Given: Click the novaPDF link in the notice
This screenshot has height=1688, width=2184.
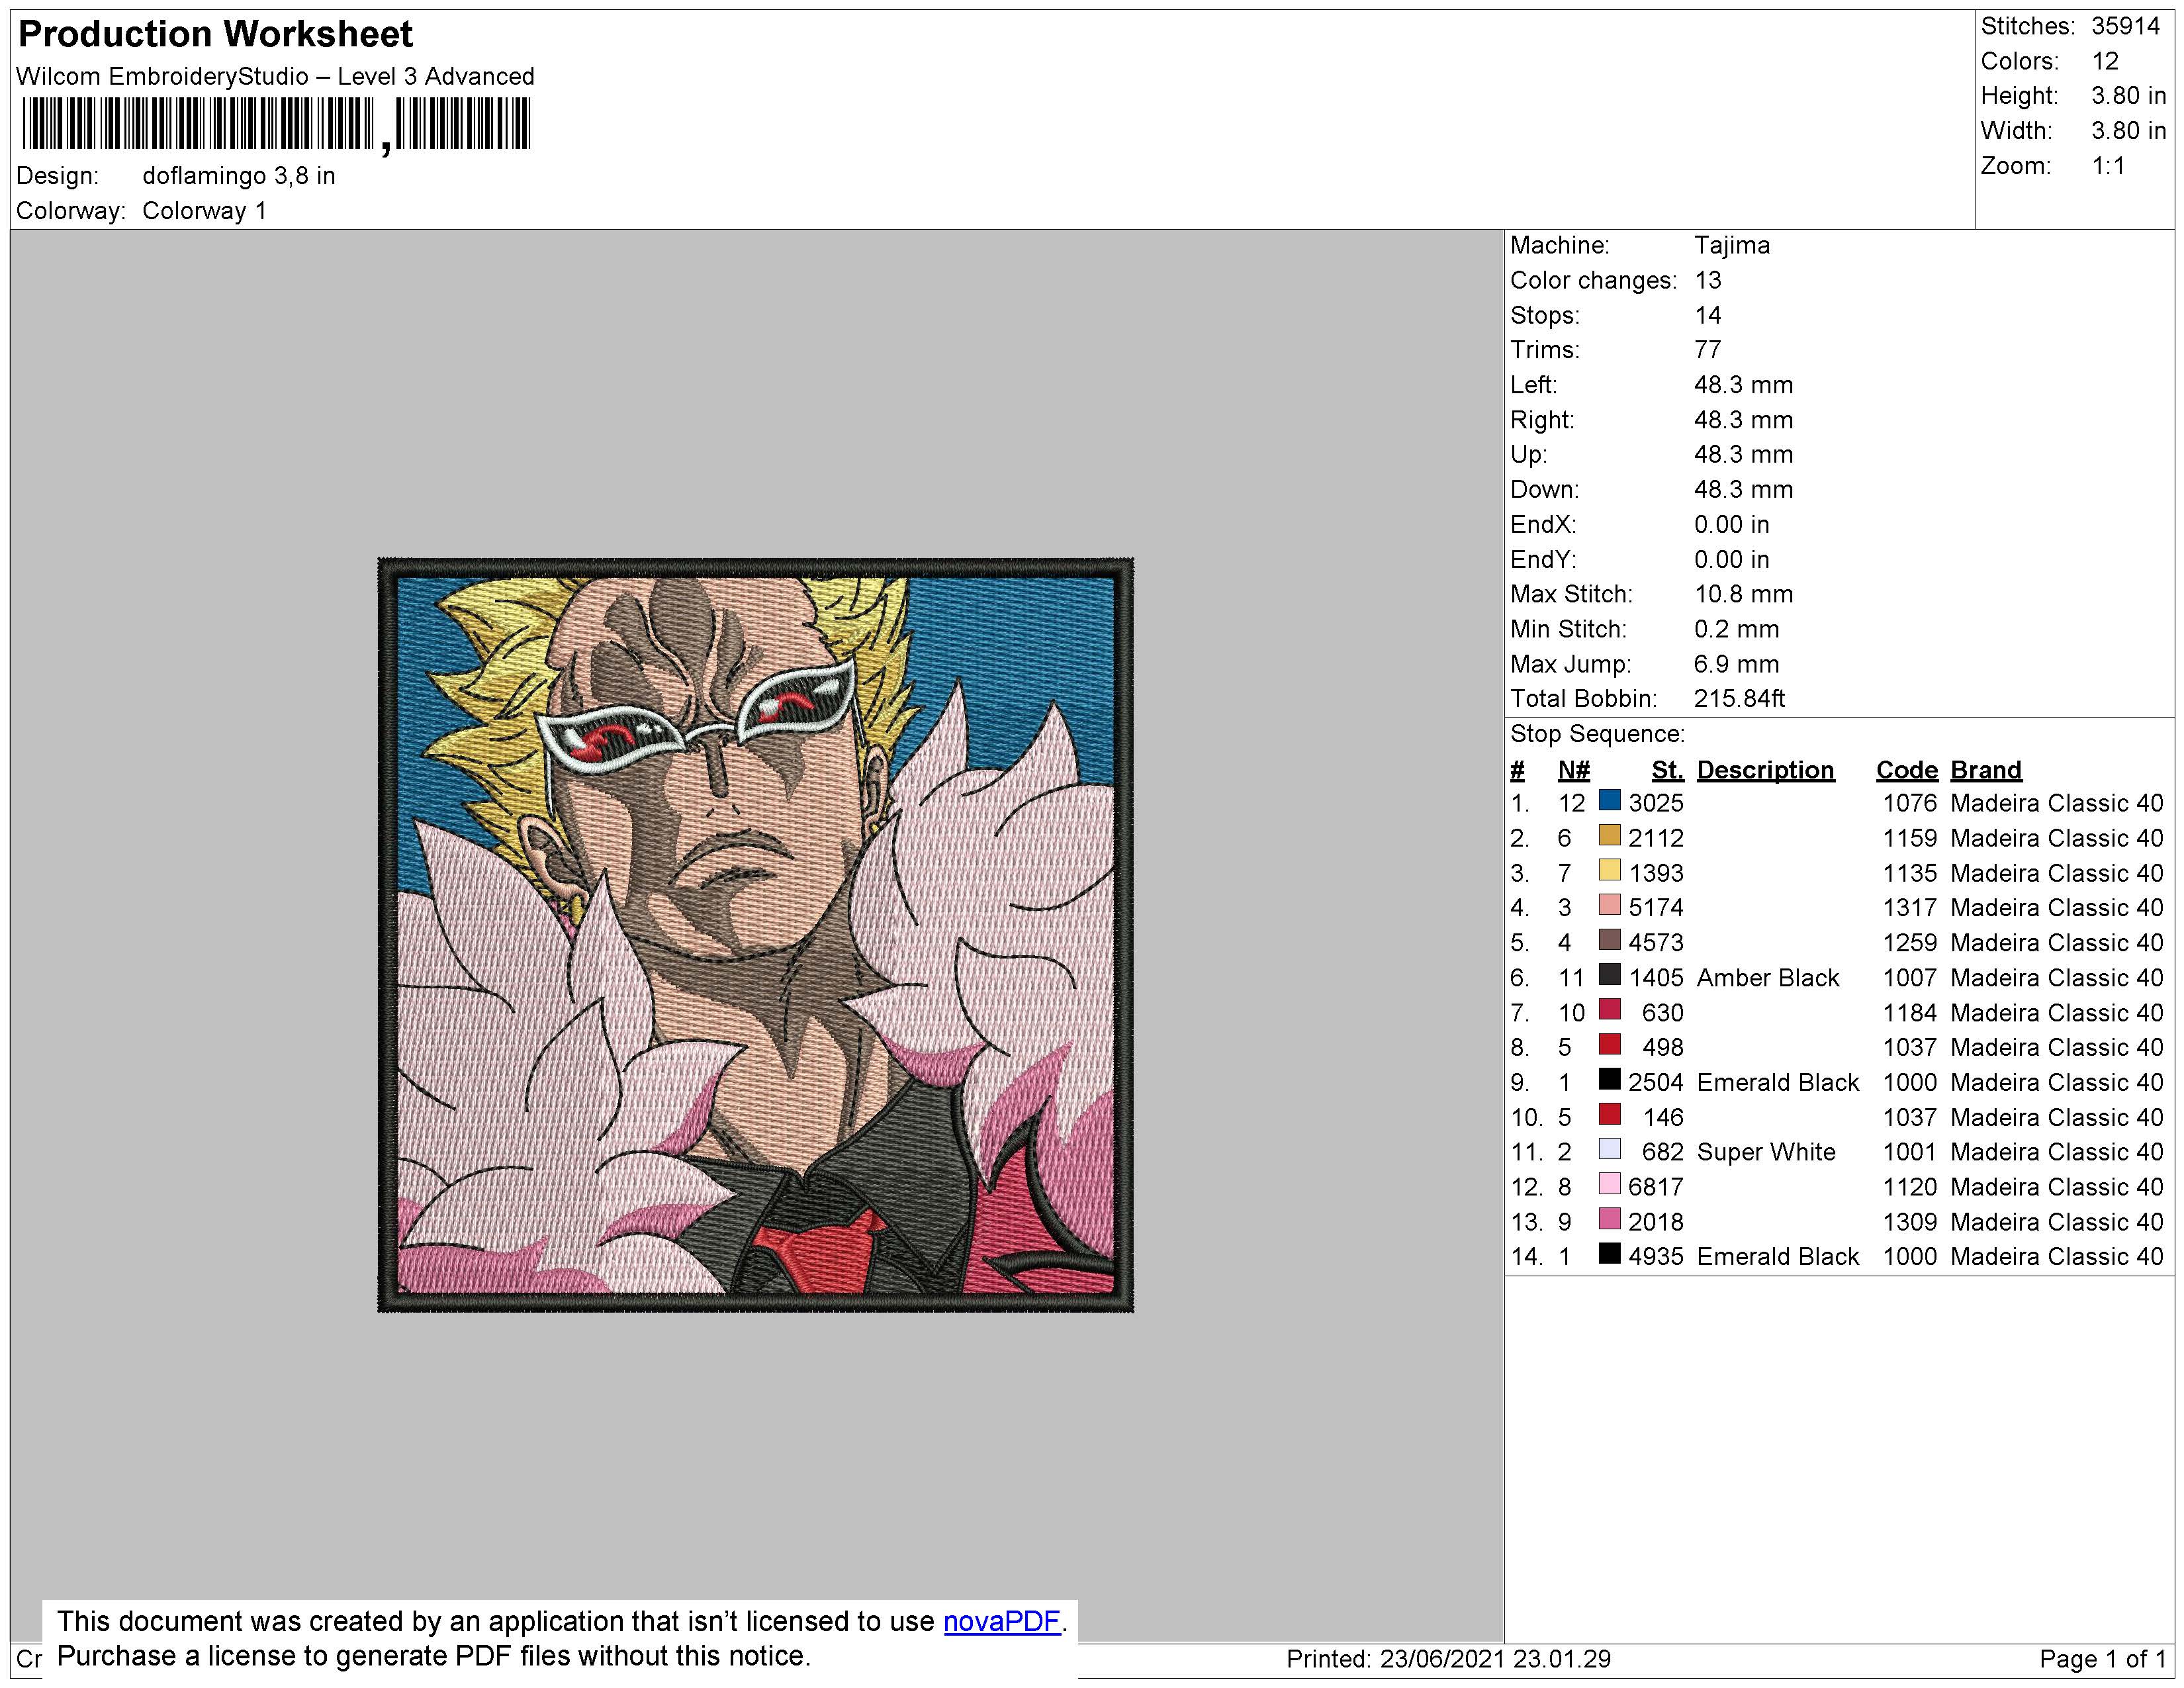Looking at the screenshot, I should [x=1001, y=1621].
